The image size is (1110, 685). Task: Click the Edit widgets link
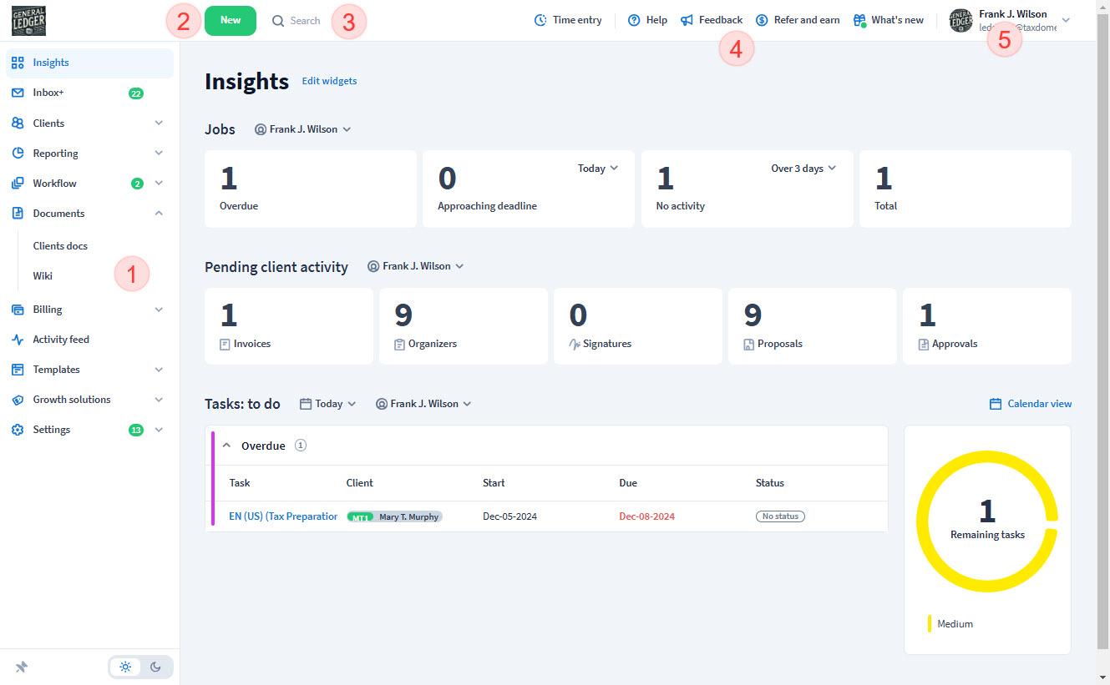coord(329,81)
